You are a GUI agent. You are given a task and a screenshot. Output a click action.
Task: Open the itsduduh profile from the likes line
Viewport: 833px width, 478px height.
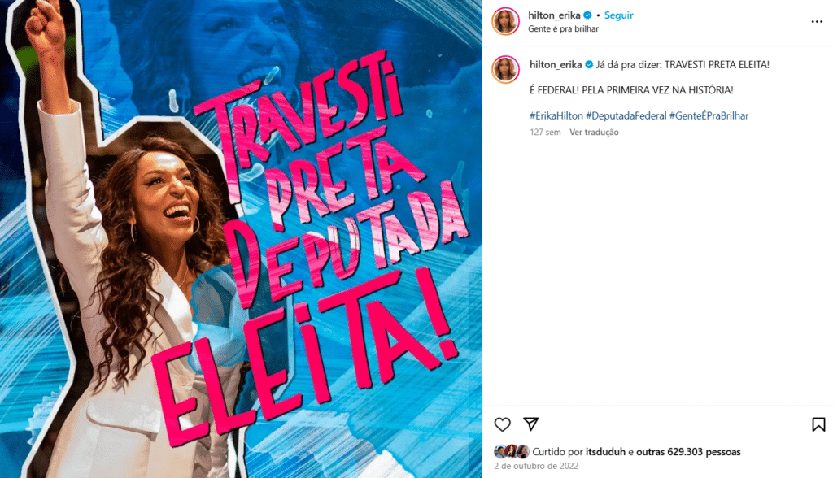[x=605, y=452]
